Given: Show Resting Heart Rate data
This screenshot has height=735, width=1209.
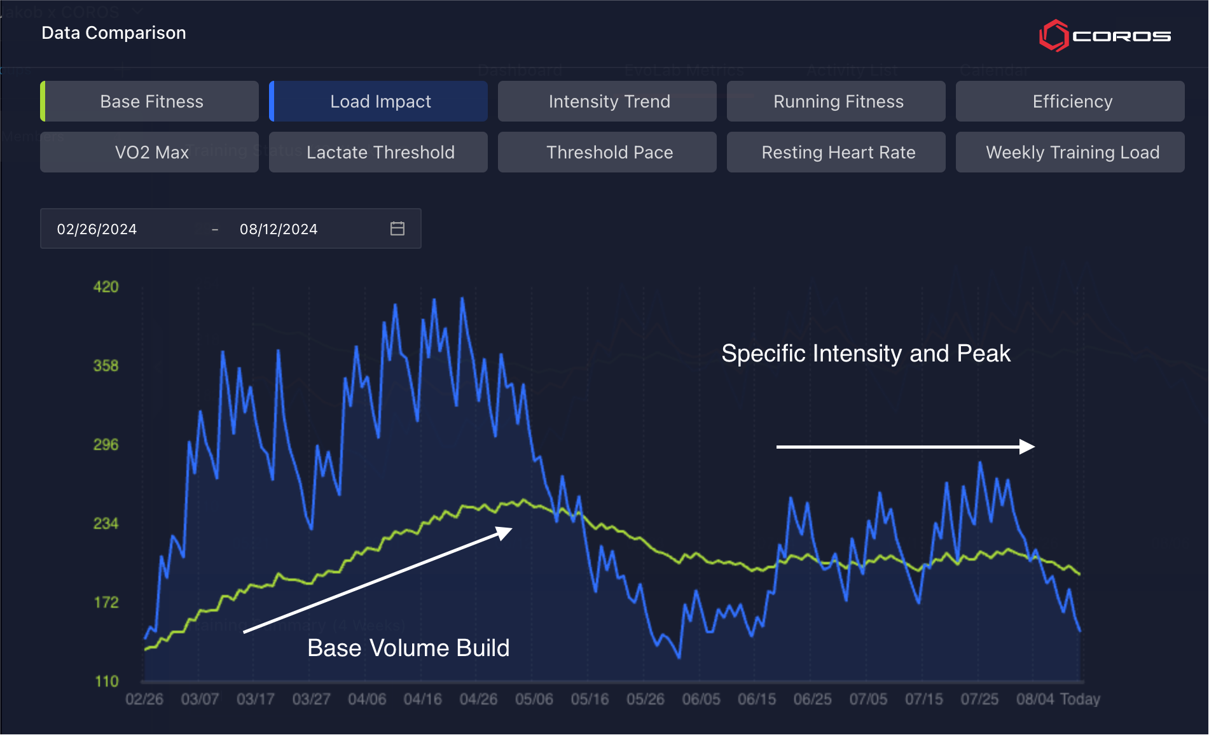Looking at the screenshot, I should (x=838, y=152).
